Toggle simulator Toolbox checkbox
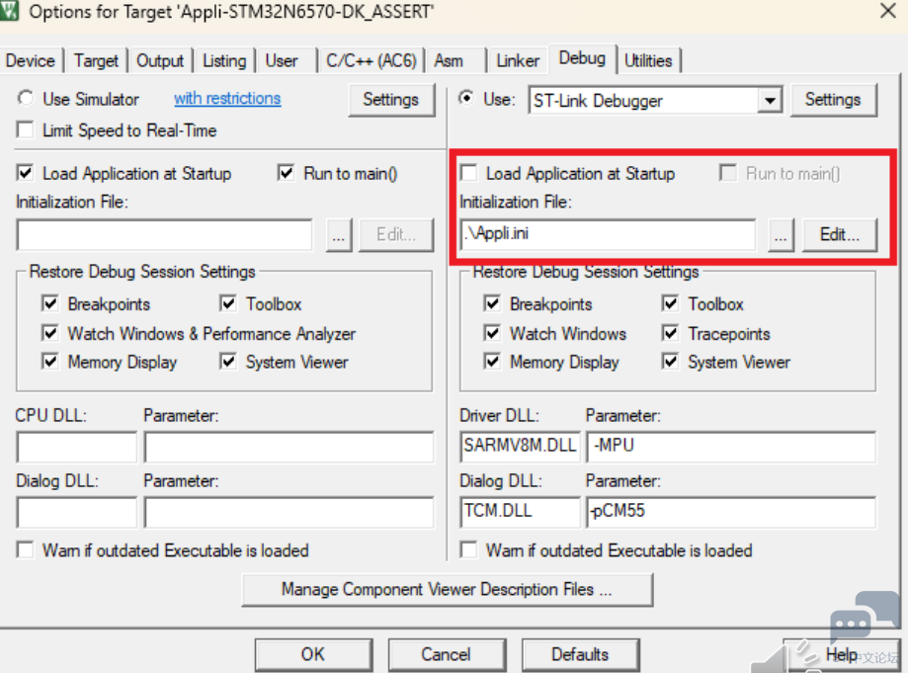908x673 pixels. point(228,303)
